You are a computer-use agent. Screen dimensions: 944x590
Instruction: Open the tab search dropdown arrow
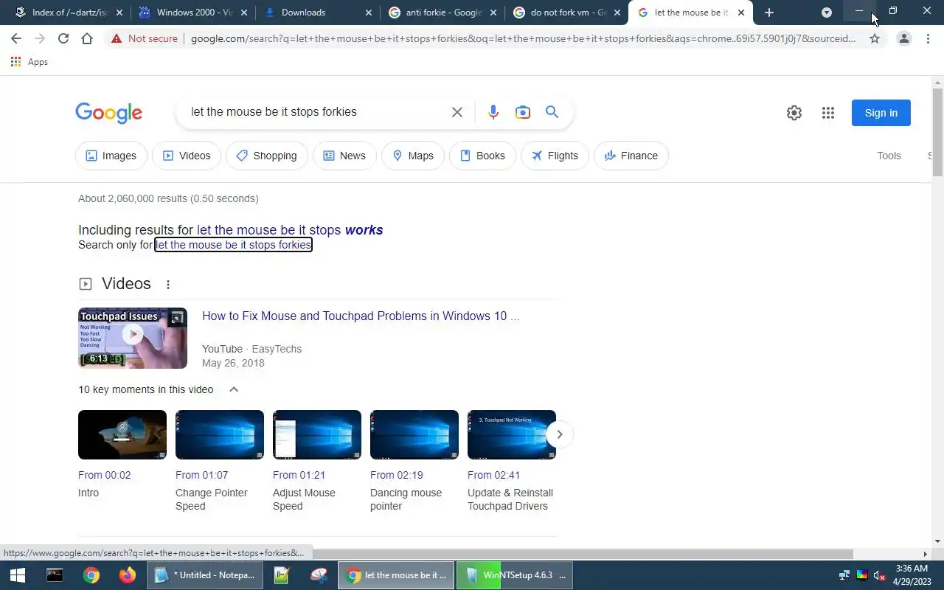(x=827, y=13)
